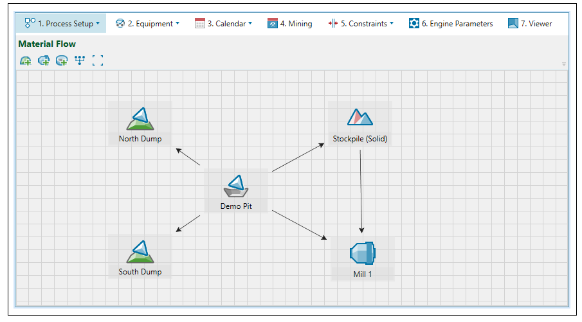The image size is (582, 322).
Task: Switch to the 3. Calendar tab
Action: 223,23
